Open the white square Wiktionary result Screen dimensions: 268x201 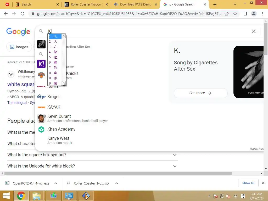[x=21, y=84]
